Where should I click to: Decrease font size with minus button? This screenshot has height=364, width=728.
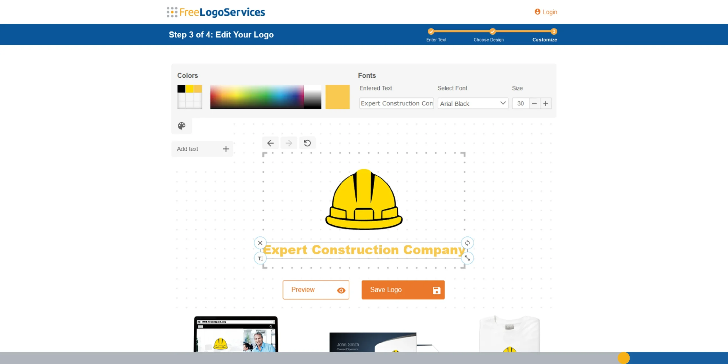pos(534,104)
